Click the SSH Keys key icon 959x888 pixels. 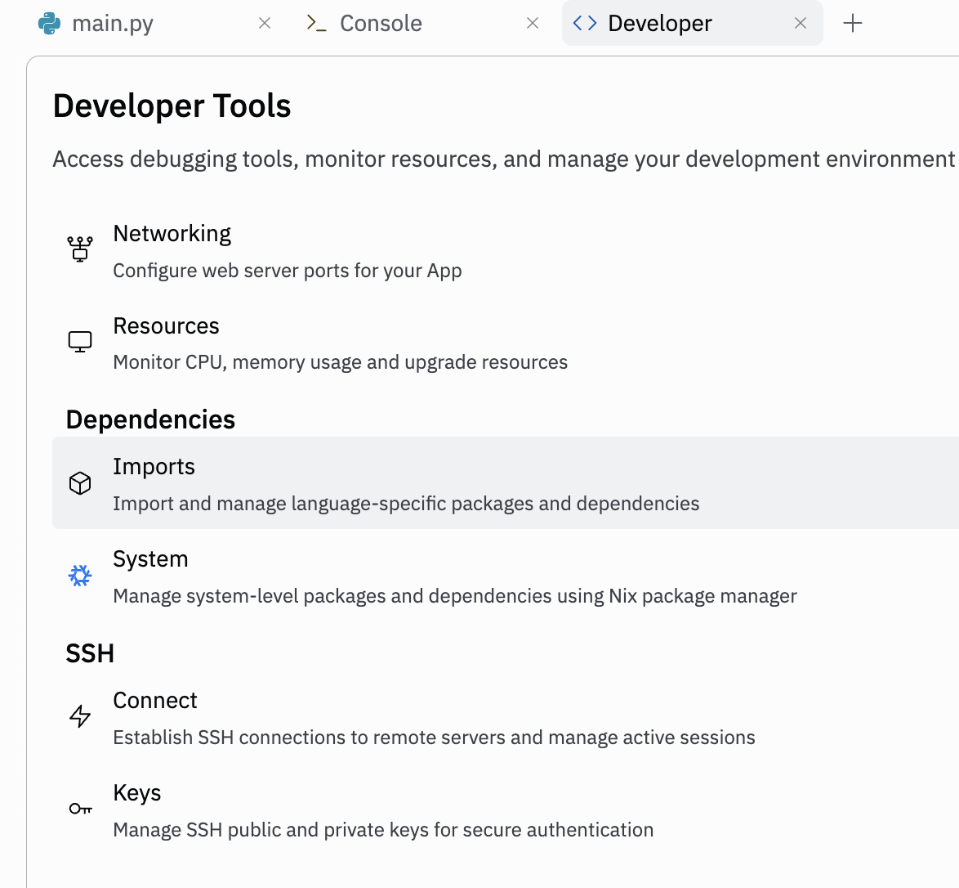tap(80, 810)
